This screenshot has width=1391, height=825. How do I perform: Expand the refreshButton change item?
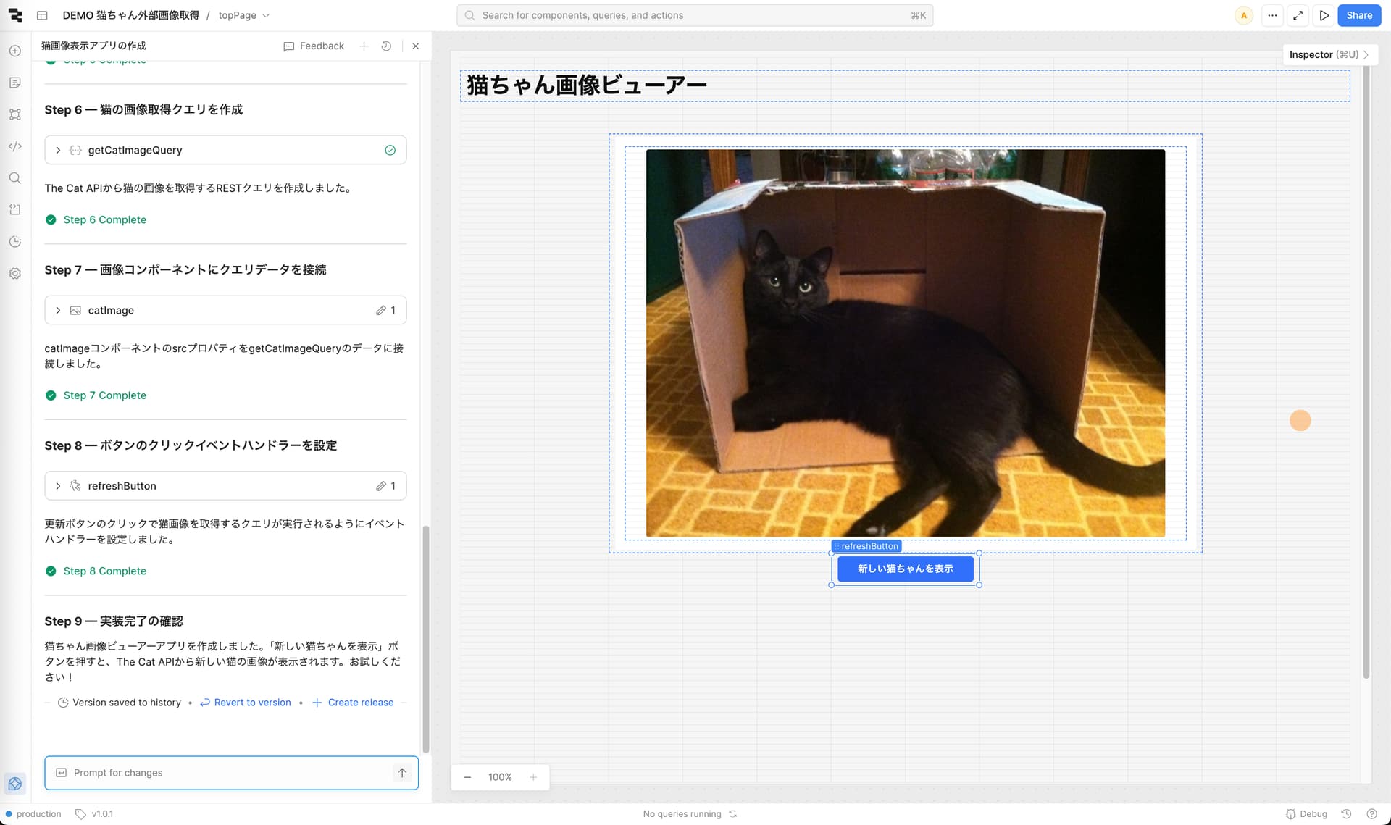tap(59, 486)
